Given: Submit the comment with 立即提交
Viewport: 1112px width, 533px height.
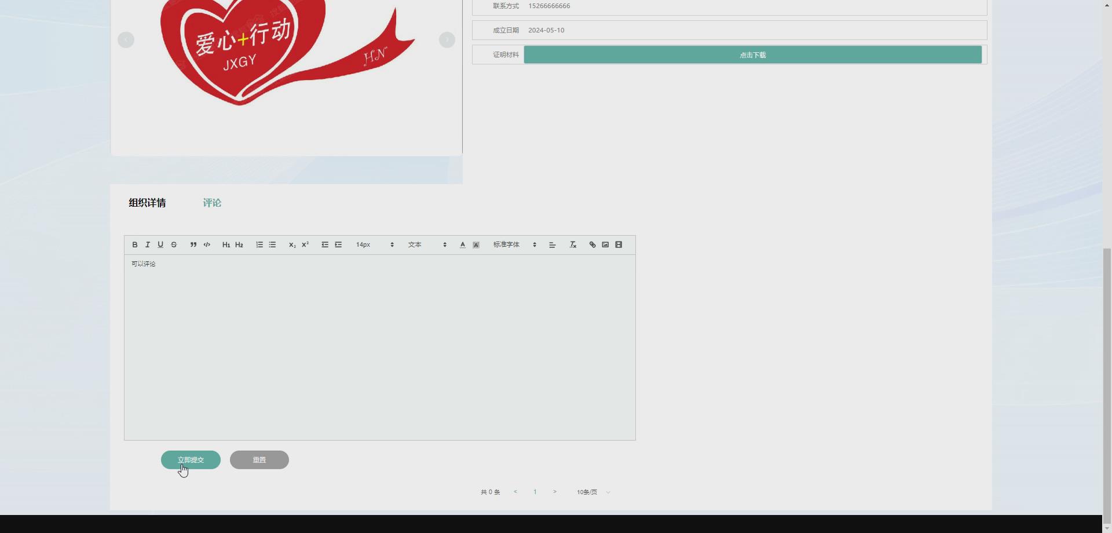Looking at the screenshot, I should 191,460.
